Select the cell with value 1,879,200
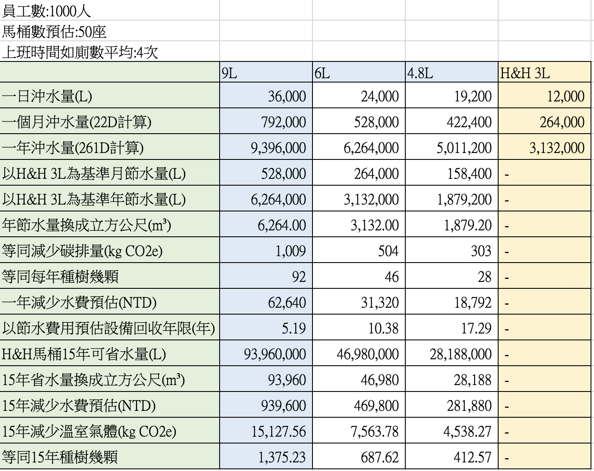 click(x=452, y=199)
